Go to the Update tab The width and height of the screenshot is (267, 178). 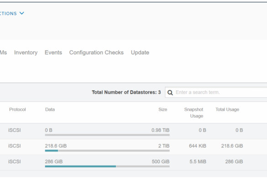140,52
